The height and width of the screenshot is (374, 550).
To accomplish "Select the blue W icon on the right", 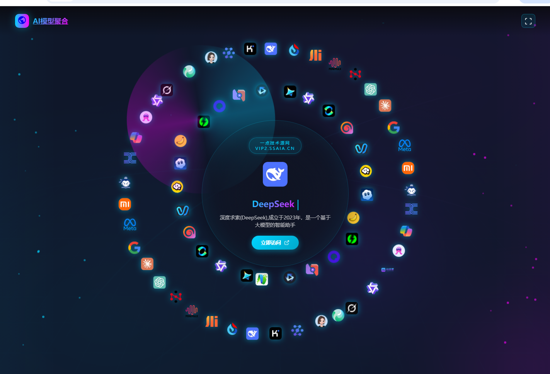I will (x=361, y=148).
